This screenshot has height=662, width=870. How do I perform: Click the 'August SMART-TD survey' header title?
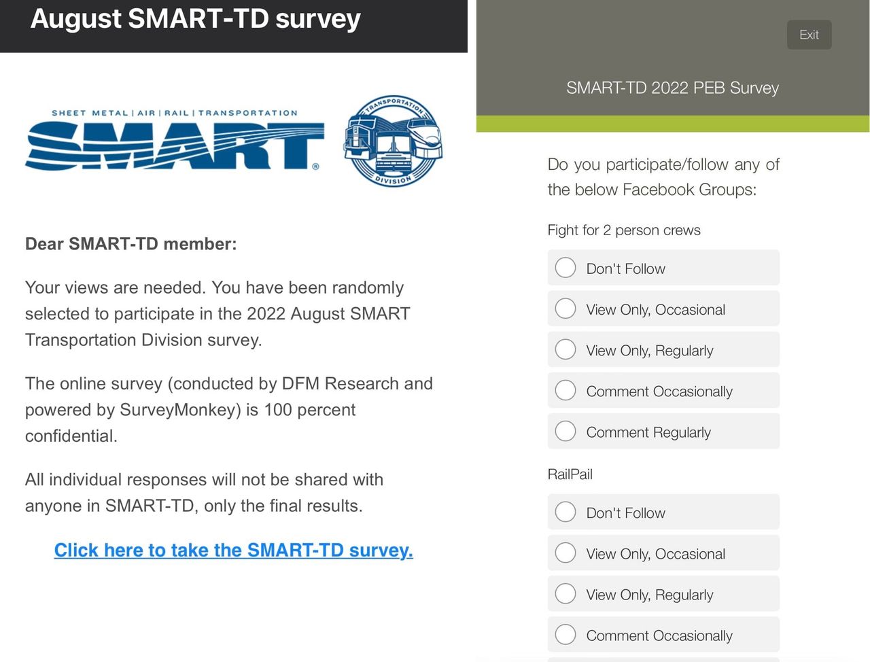click(196, 19)
